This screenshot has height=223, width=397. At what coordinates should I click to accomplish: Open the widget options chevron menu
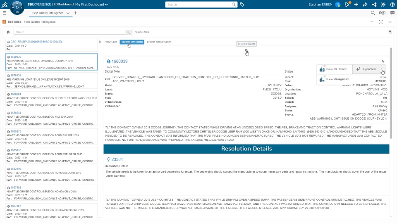coord(390,22)
